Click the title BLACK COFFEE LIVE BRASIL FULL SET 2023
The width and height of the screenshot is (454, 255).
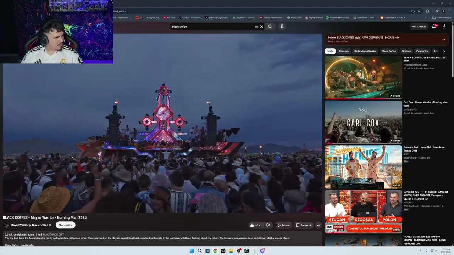pos(425,59)
